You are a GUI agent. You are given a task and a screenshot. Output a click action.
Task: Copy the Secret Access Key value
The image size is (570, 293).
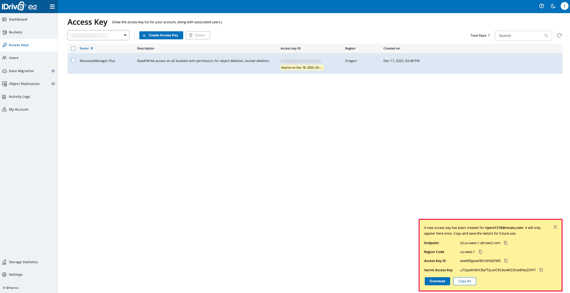point(541,270)
